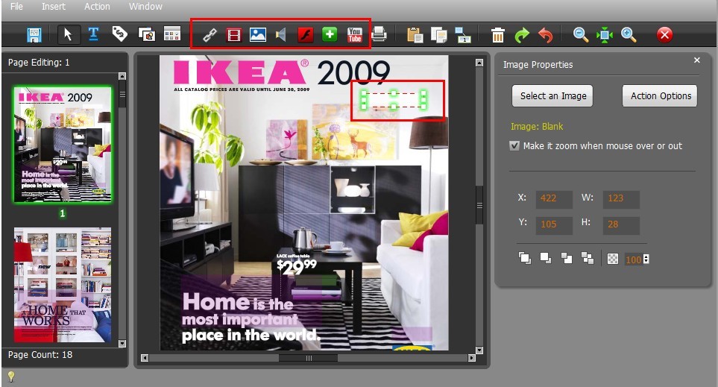Click thumbnail list scroll up arrow
The height and width of the screenshot is (387, 718).
(x=122, y=76)
